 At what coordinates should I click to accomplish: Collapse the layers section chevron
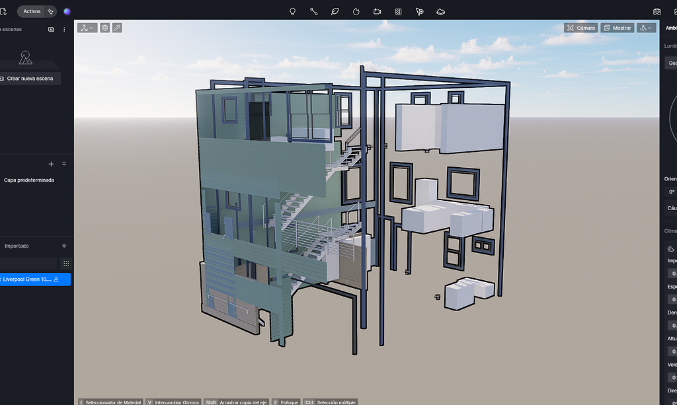tap(64, 164)
